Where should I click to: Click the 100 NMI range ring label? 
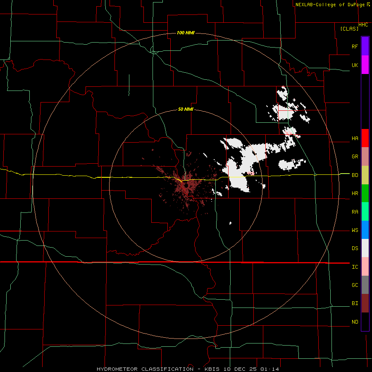pos(186,33)
